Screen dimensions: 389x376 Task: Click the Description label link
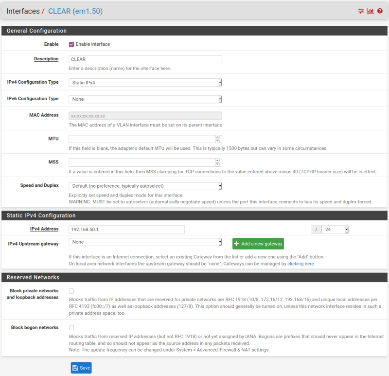click(x=46, y=59)
